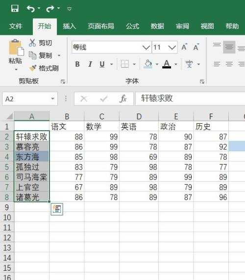
Task: Apply cell borders icon
Action: [125, 64]
